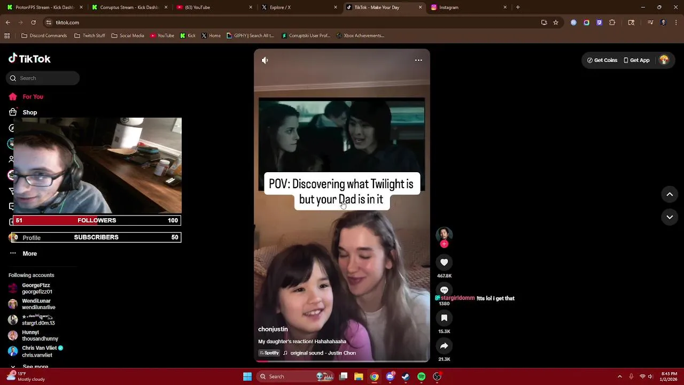Open the taskbar volume control

(651, 376)
